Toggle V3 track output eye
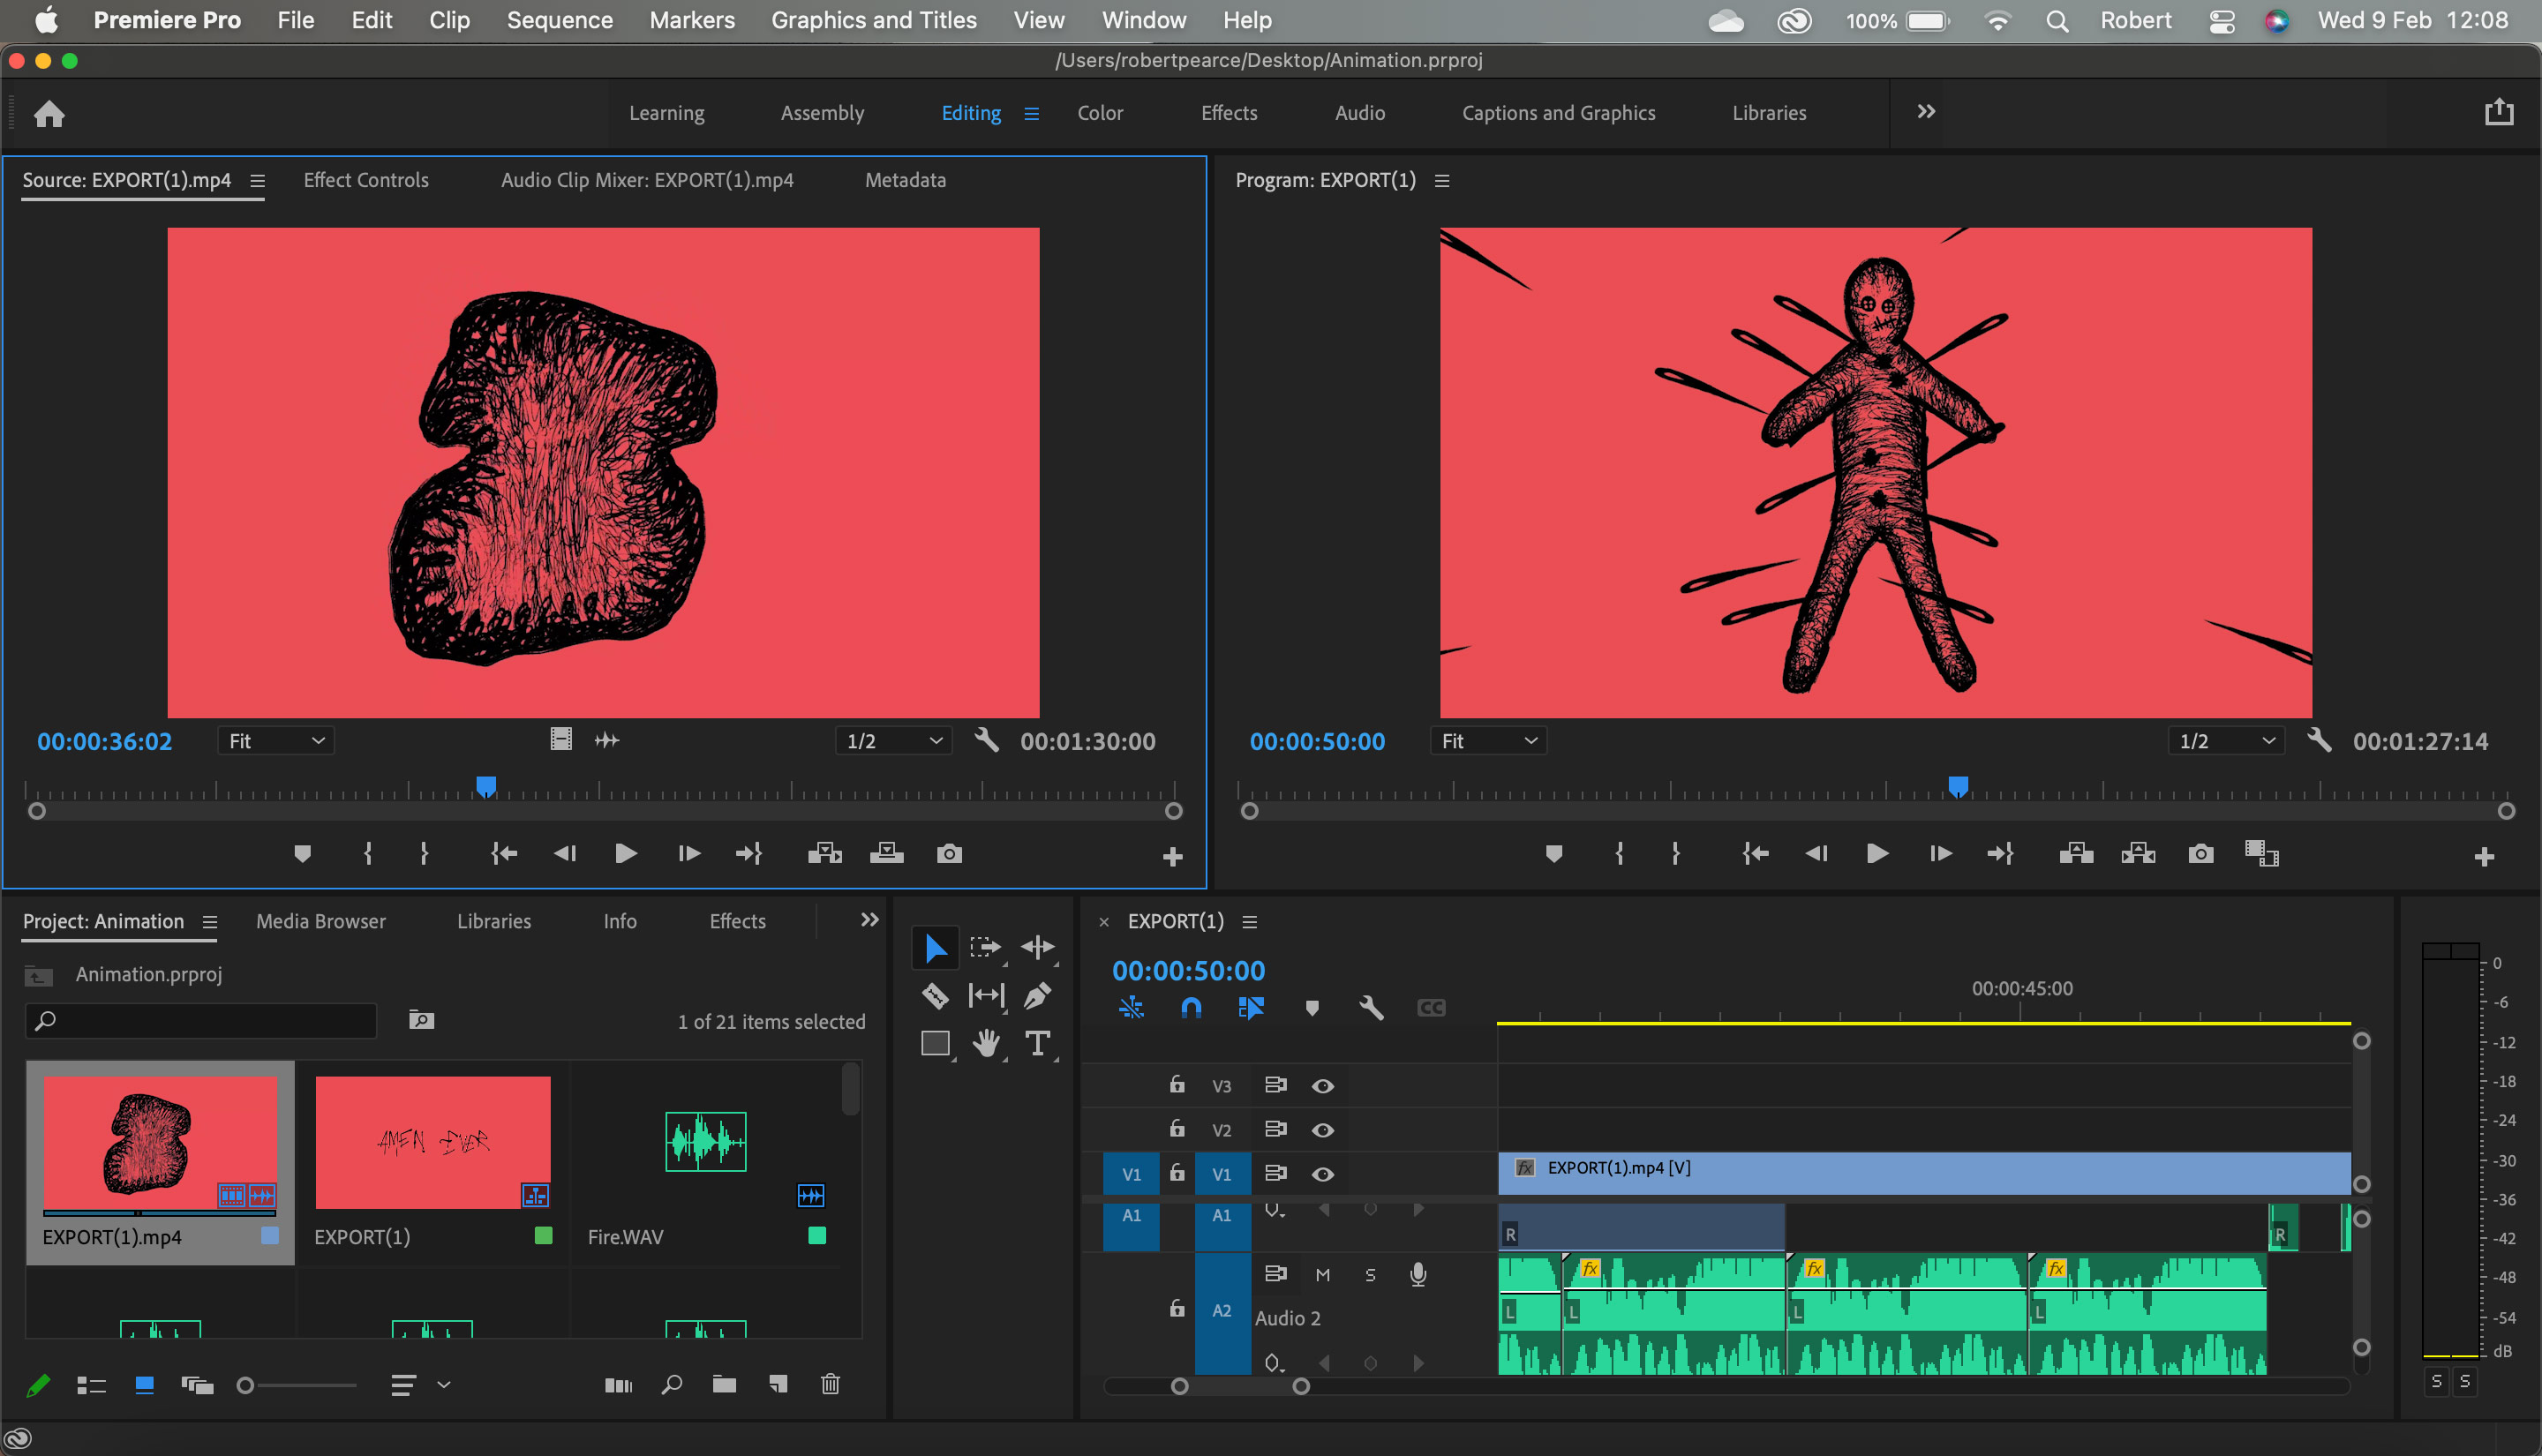The height and width of the screenshot is (1456, 2542). (1322, 1085)
